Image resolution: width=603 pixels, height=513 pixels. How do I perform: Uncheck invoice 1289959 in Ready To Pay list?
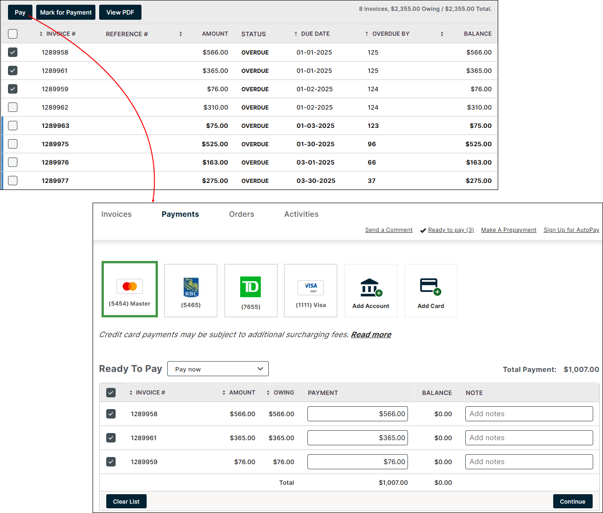coord(111,462)
